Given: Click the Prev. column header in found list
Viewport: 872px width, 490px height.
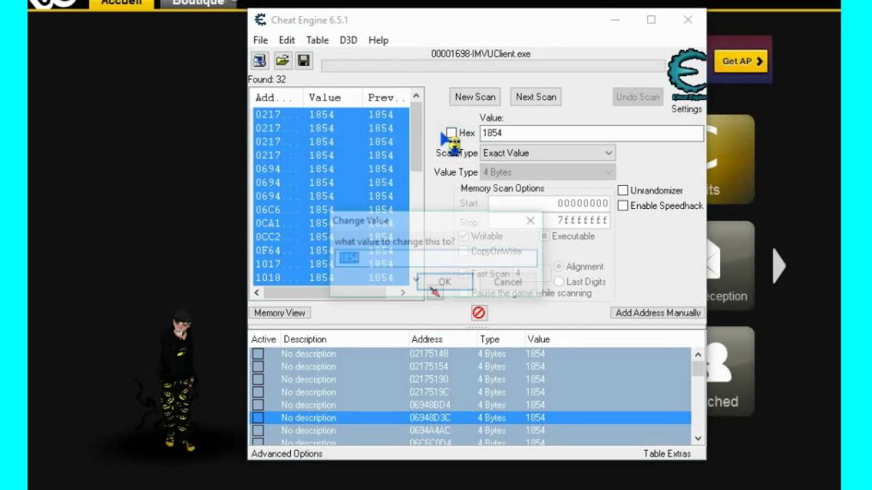Looking at the screenshot, I should click(x=386, y=97).
